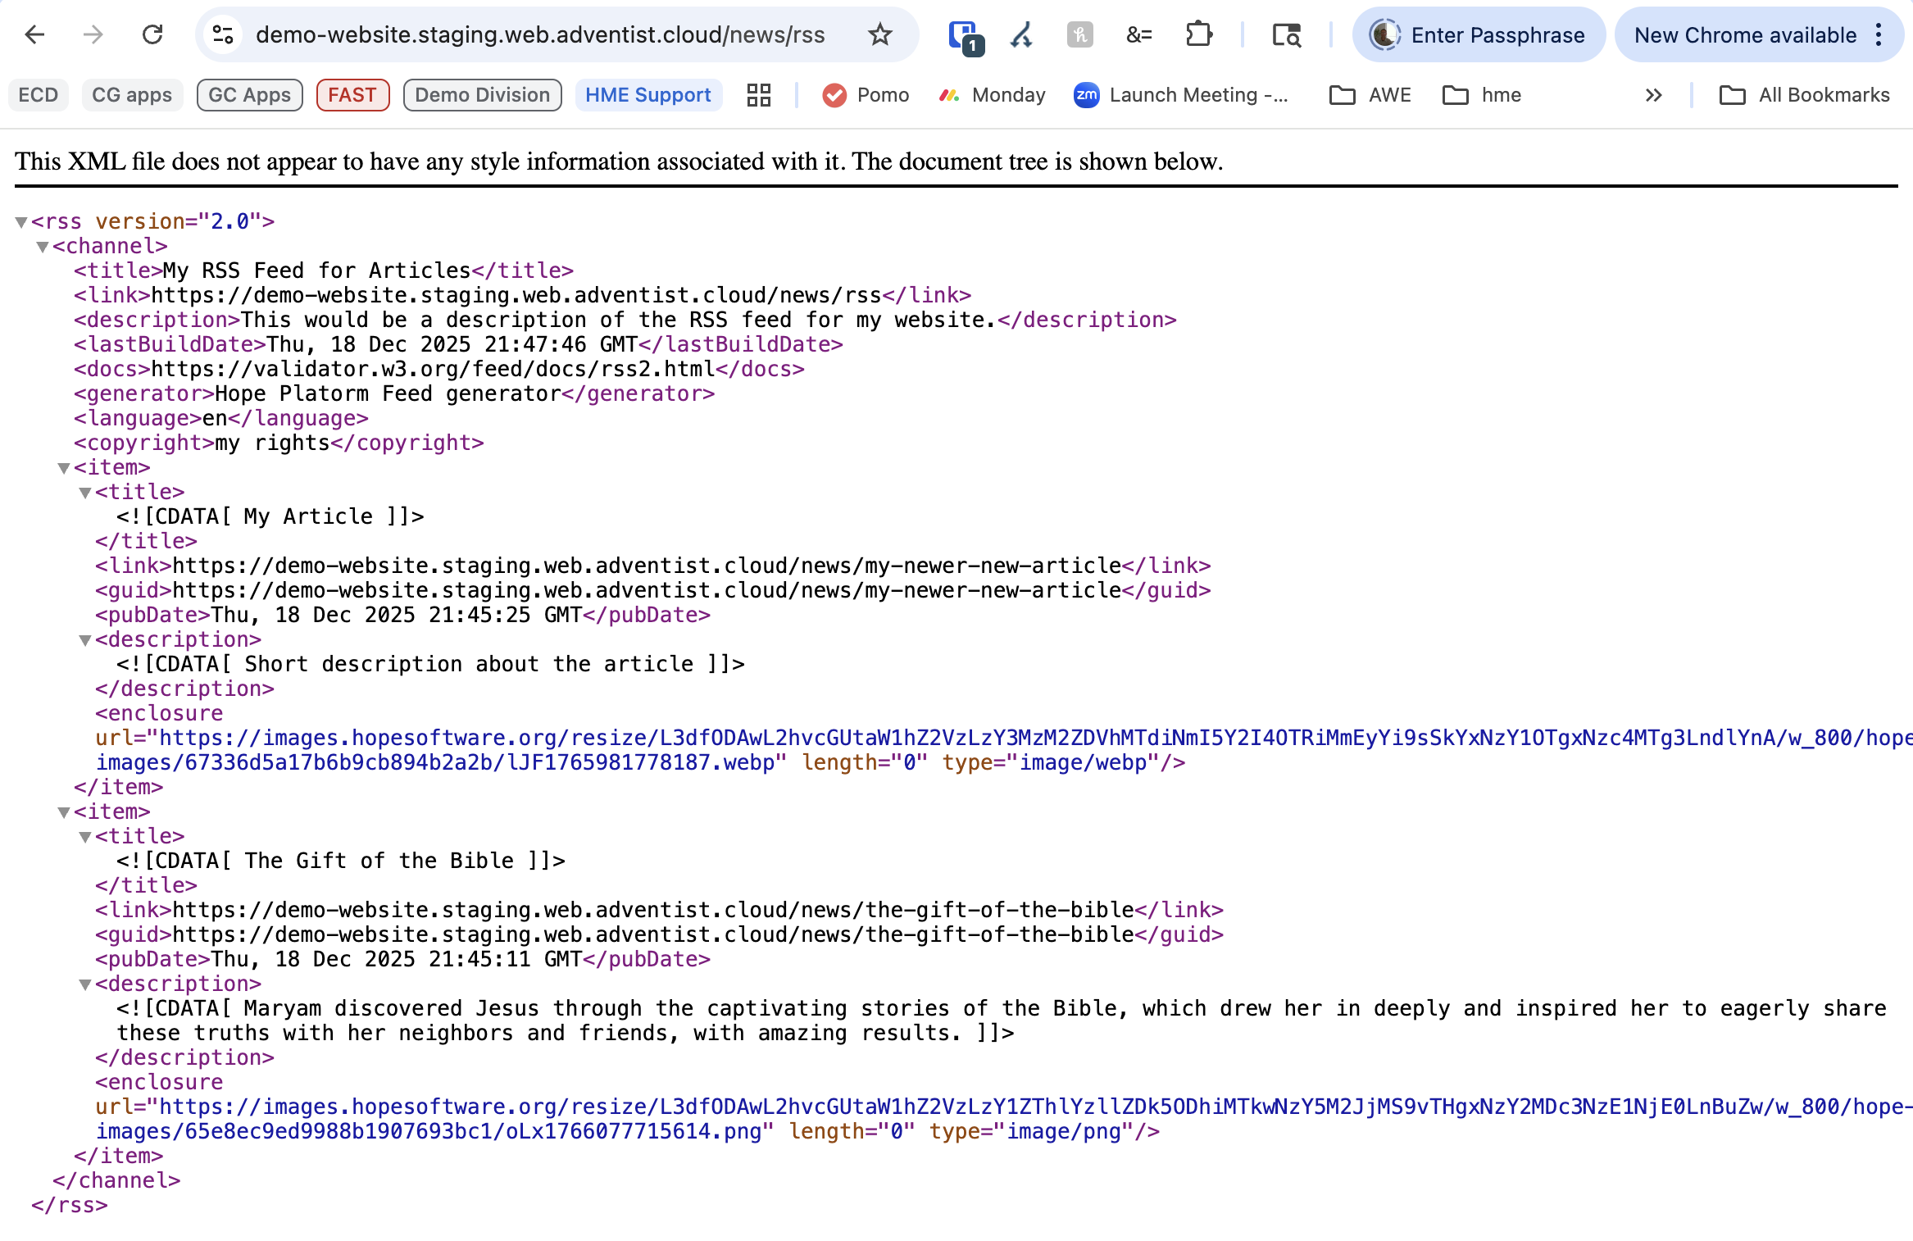
Task: Open the password manager extension with badge
Action: 965,36
